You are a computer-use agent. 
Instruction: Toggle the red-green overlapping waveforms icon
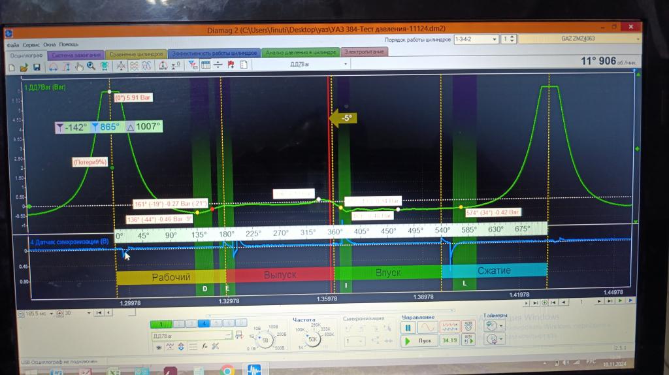(134, 66)
